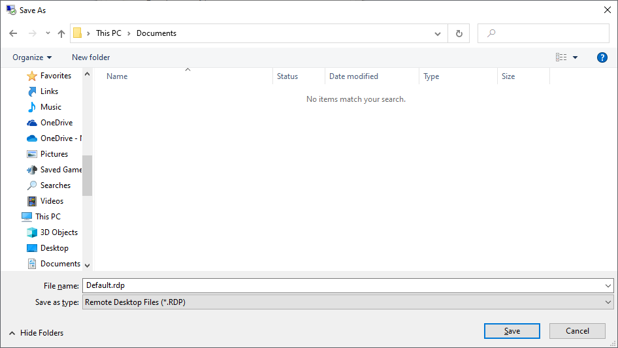Image resolution: width=618 pixels, height=348 pixels.
Task: Click the Videos film icon
Action: click(32, 201)
